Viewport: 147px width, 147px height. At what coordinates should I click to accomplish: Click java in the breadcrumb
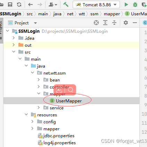(x=57, y=14)
